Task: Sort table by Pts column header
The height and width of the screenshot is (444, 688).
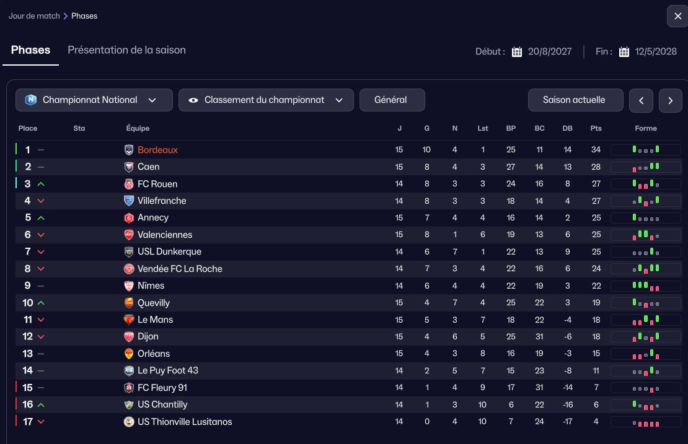Action: click(x=596, y=128)
